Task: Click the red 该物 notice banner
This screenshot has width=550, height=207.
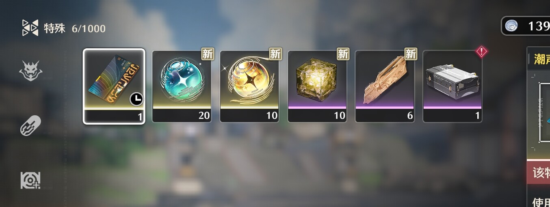Action: (x=538, y=172)
